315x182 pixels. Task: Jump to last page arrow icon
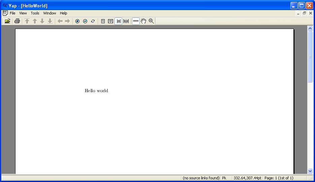(x=50, y=21)
